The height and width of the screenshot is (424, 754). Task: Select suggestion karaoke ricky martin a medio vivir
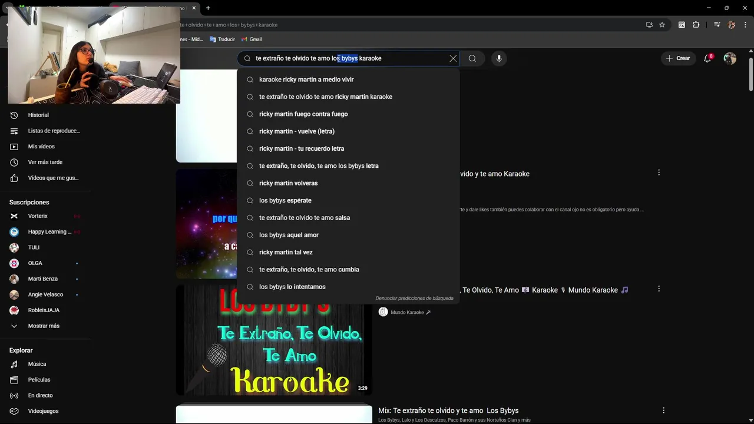pos(348,79)
